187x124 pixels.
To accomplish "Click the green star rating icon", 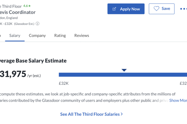I will point(30,6).
